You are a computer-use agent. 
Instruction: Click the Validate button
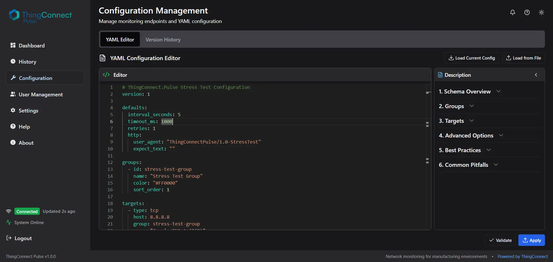point(500,240)
